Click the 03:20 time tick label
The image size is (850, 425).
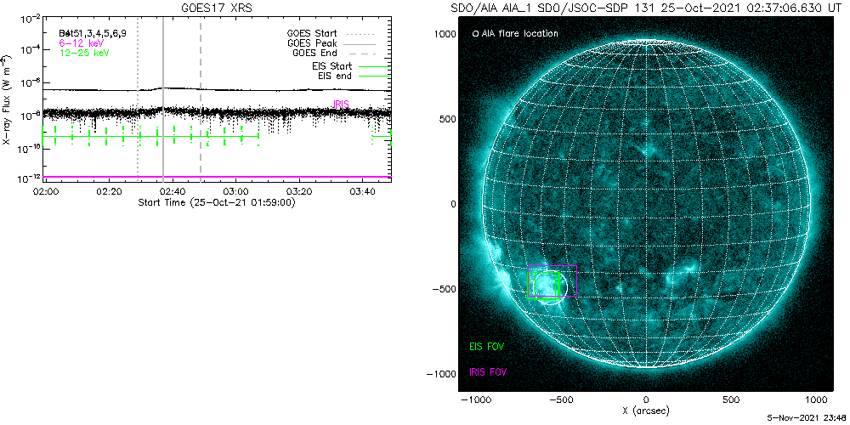click(299, 192)
